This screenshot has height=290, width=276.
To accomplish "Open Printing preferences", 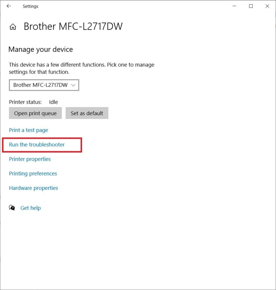I will [33, 174].
